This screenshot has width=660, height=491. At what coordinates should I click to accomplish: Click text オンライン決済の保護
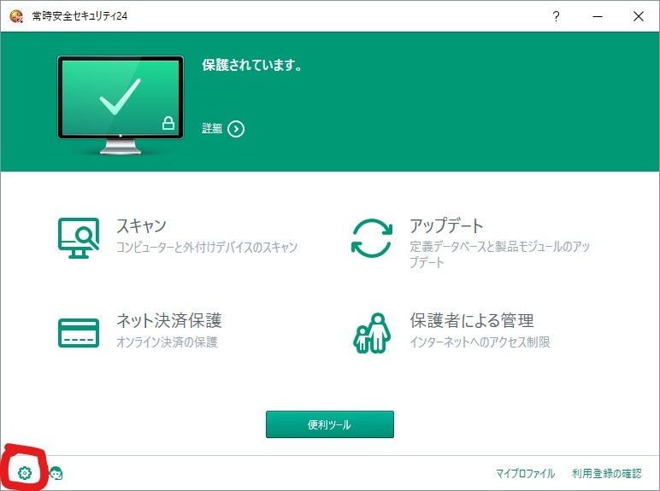(167, 342)
